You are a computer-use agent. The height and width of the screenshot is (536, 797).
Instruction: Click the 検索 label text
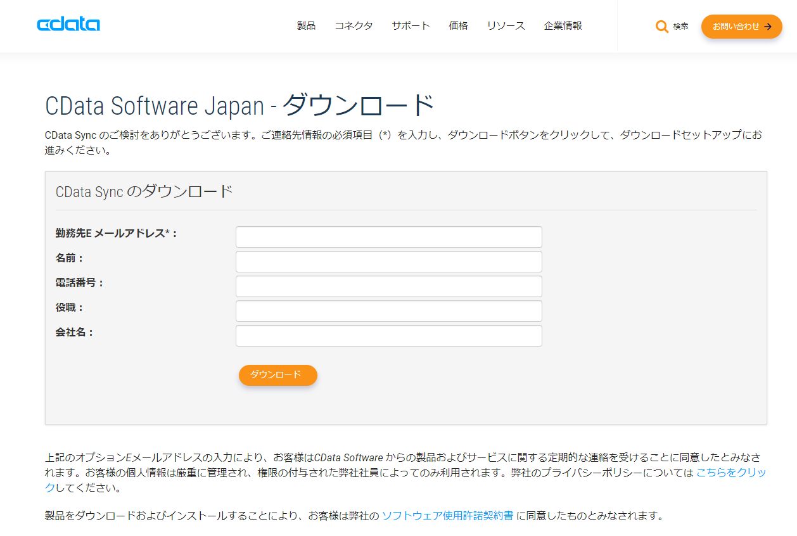pyautogui.click(x=681, y=27)
